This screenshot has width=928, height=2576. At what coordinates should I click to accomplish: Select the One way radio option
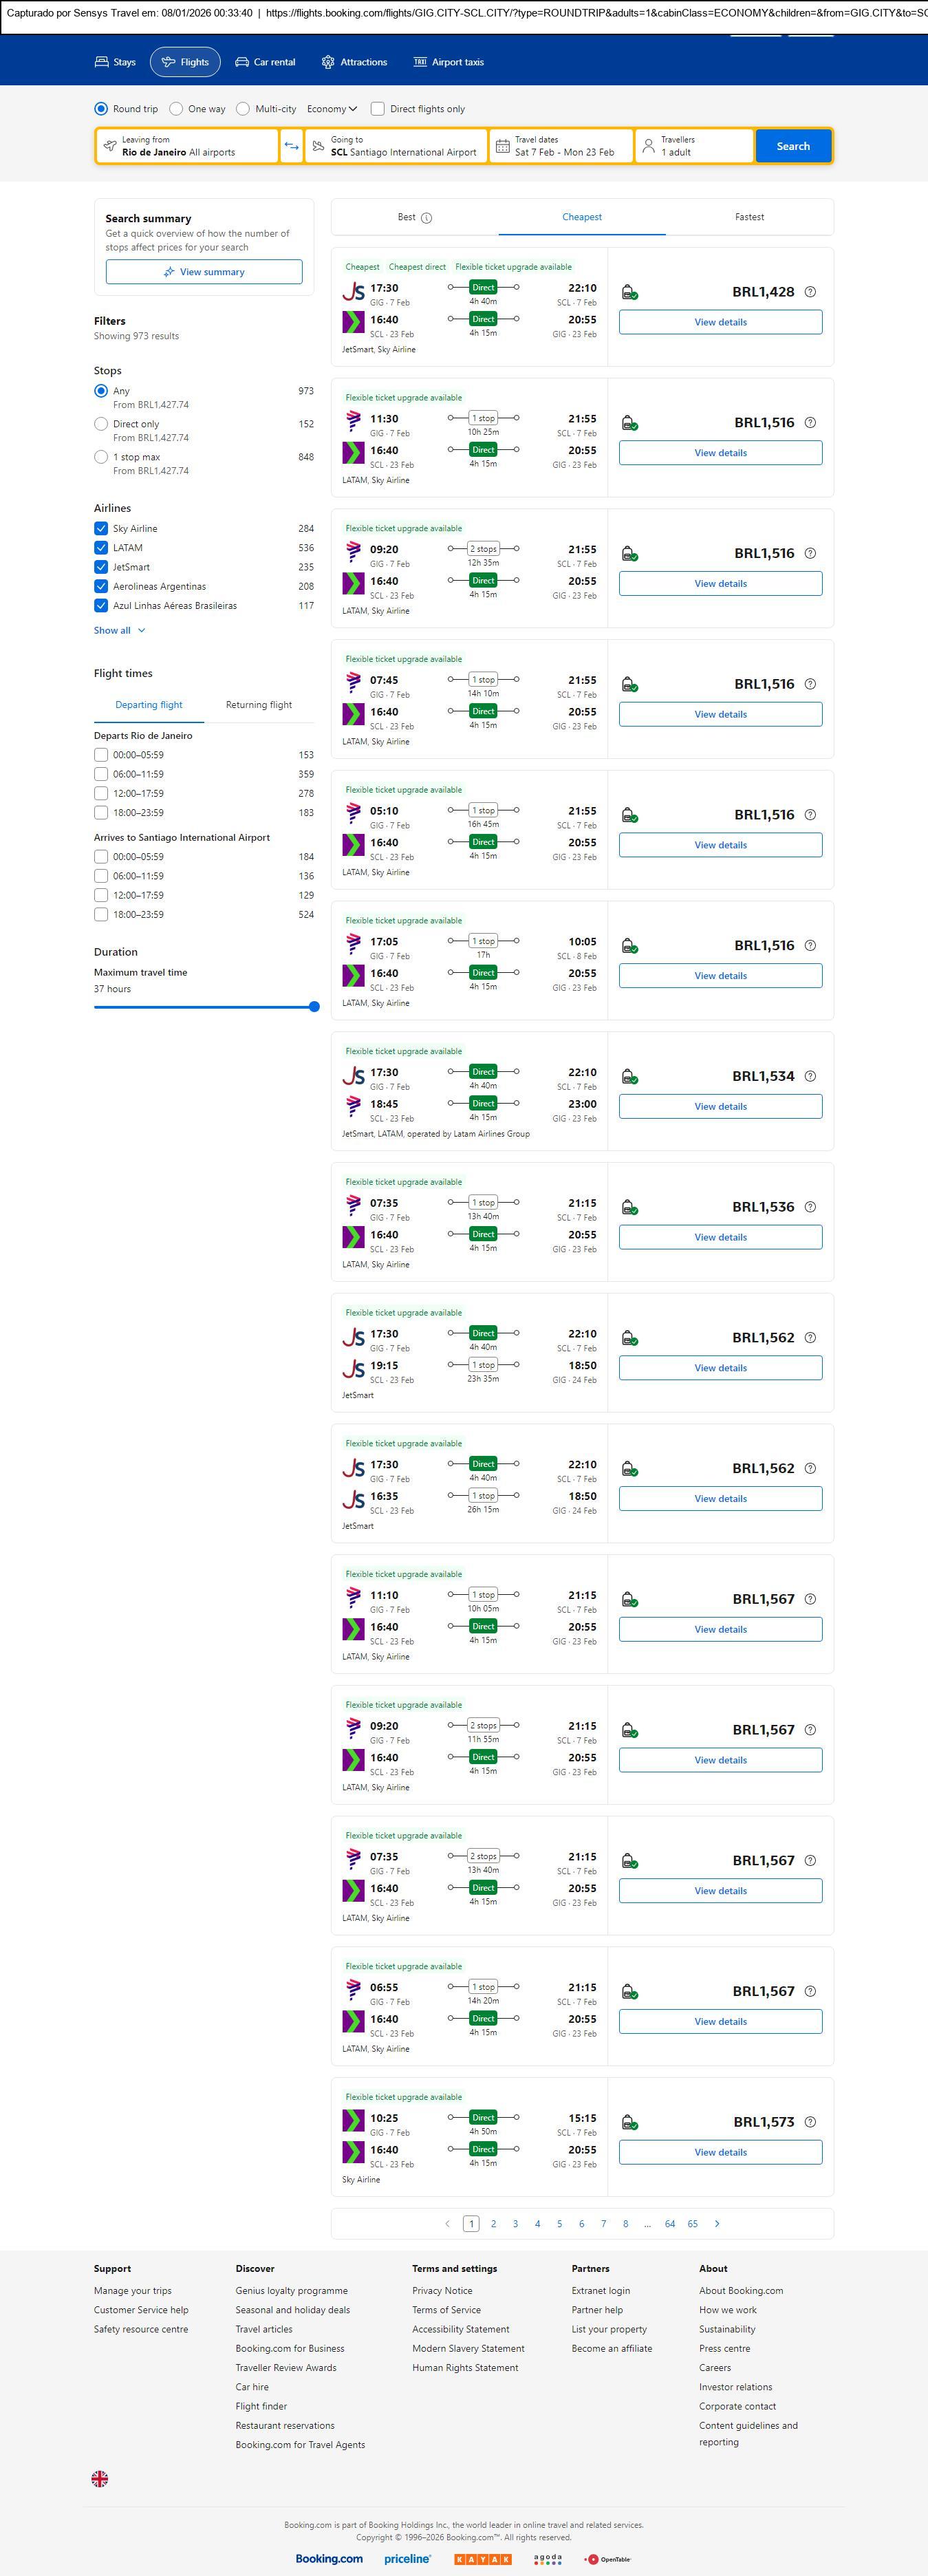[x=177, y=109]
